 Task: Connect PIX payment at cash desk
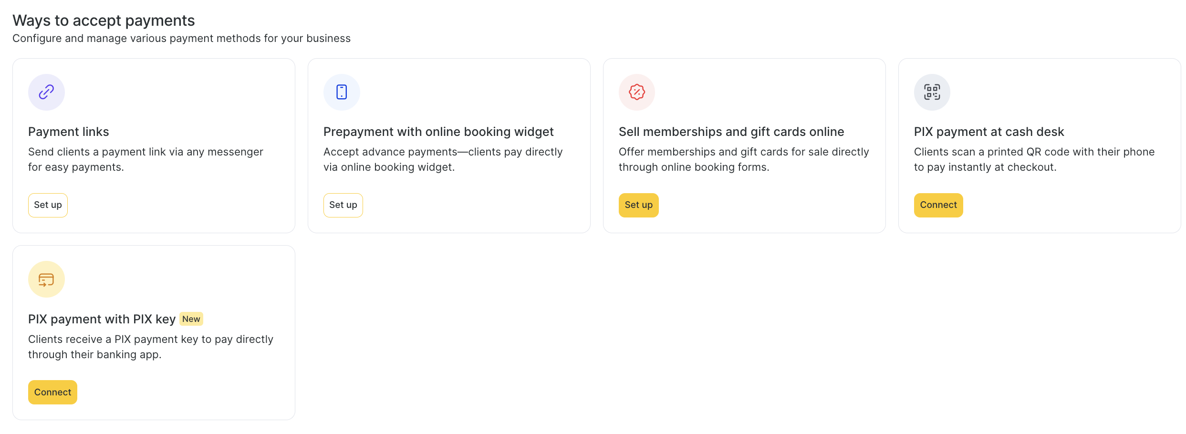(938, 205)
